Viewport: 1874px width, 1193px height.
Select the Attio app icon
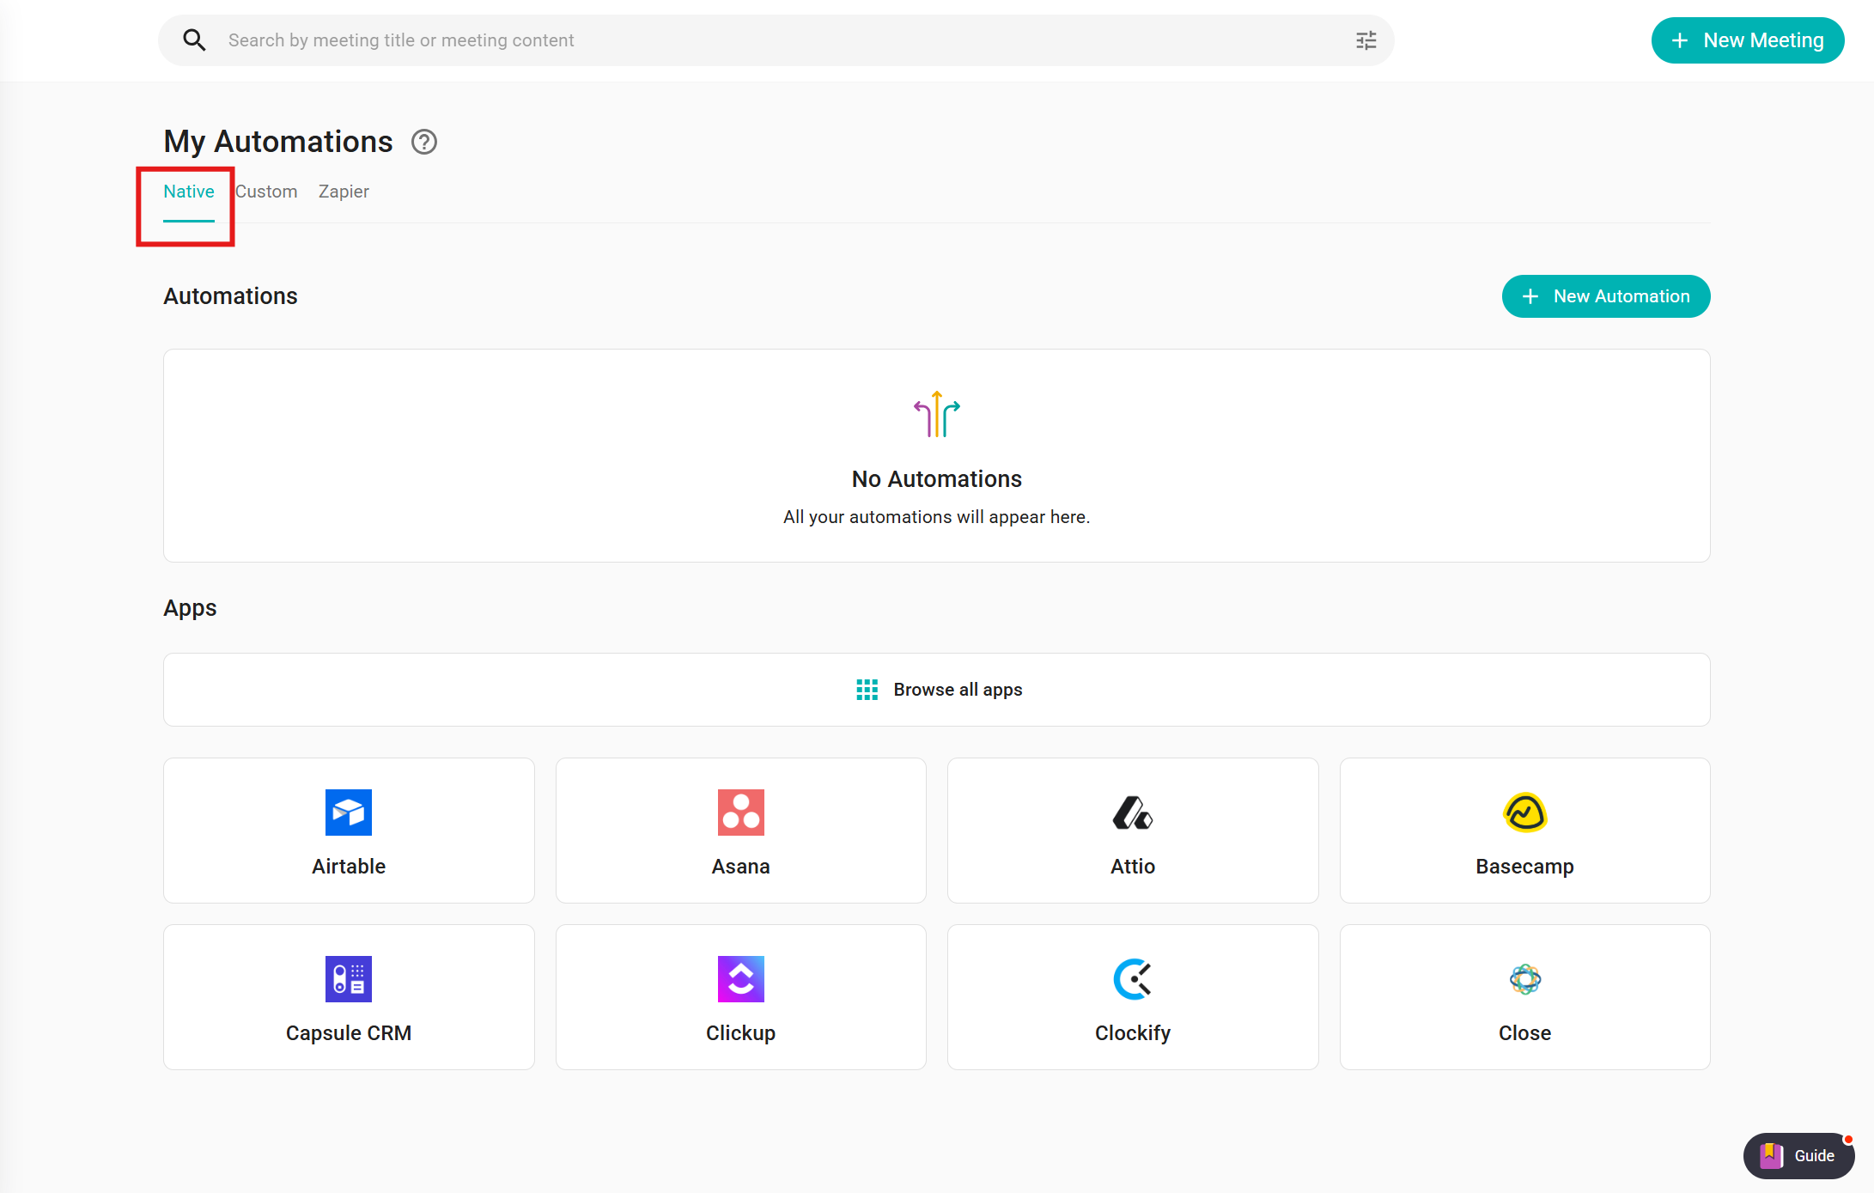coord(1132,813)
